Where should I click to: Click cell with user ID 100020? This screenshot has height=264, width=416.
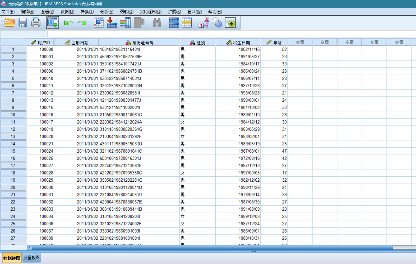(x=40, y=136)
